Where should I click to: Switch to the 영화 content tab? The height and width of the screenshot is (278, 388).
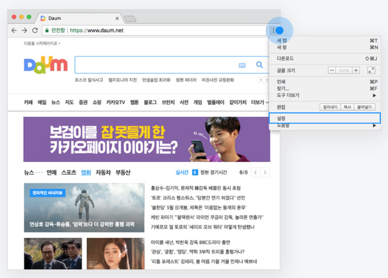(86, 173)
